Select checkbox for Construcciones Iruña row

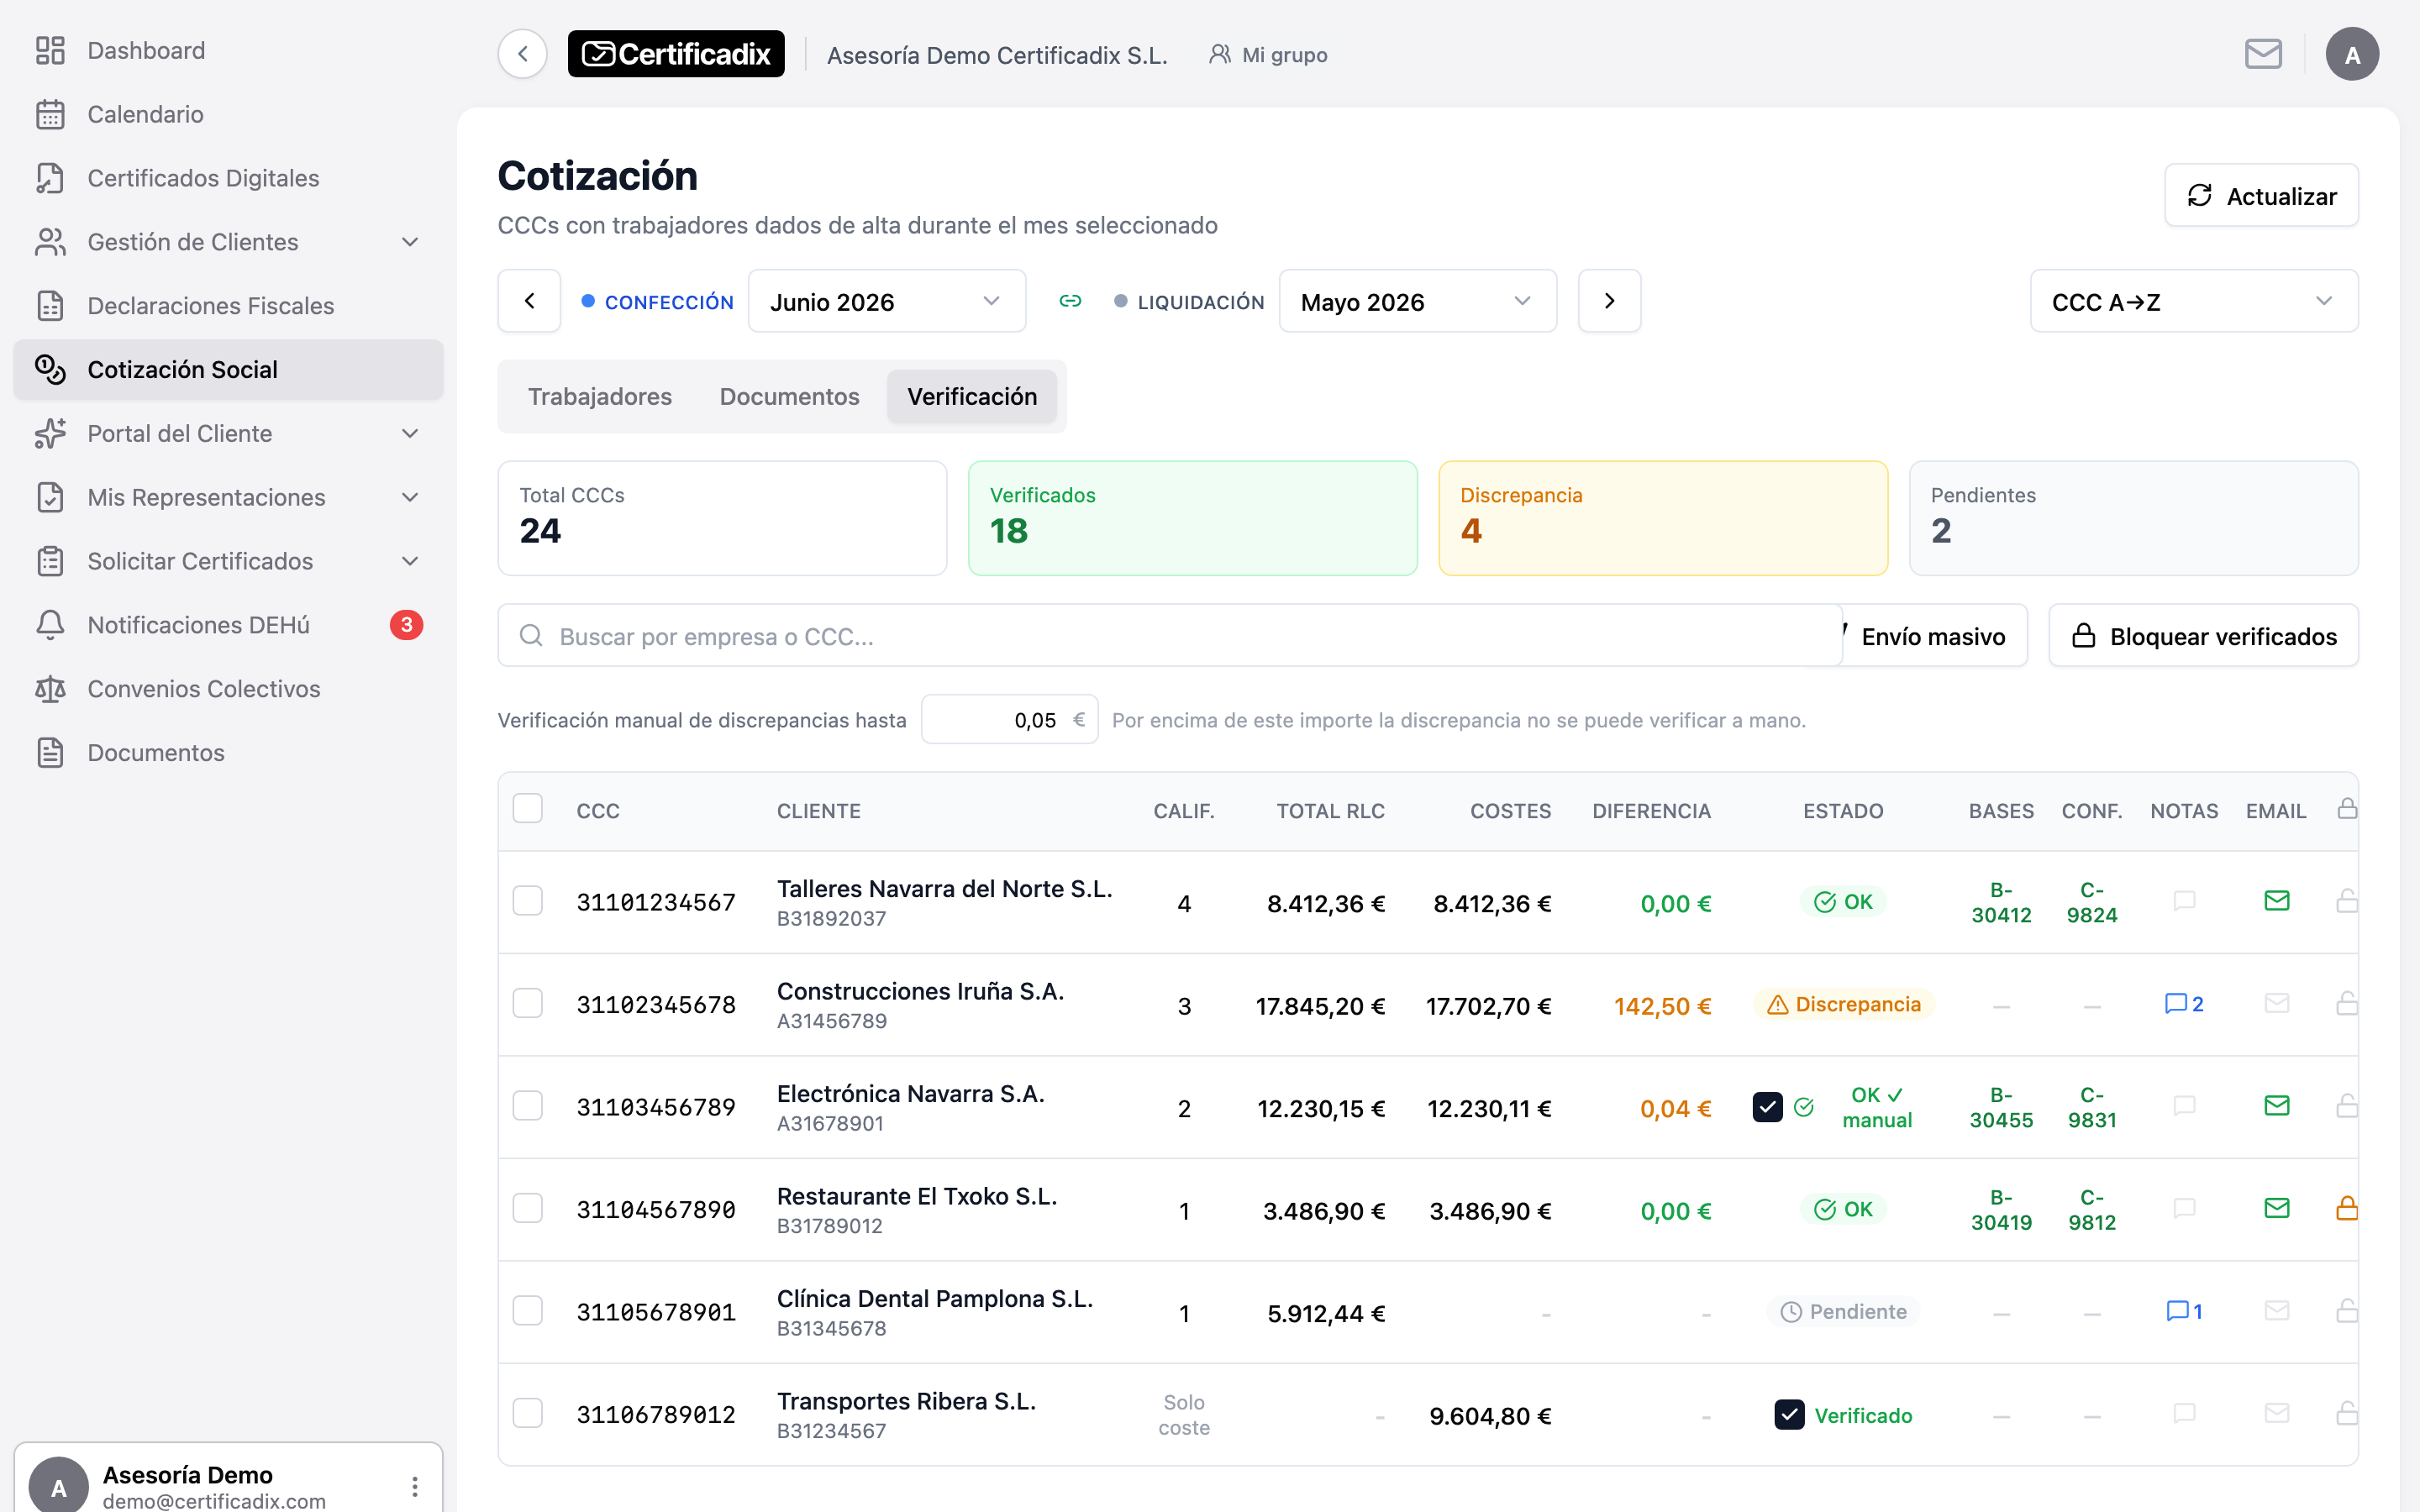point(527,1003)
